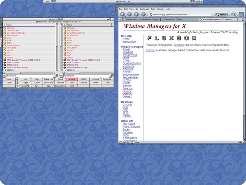Open Navigator component icon in status bar
Screen dimensions: 246x185
pos(120,142)
